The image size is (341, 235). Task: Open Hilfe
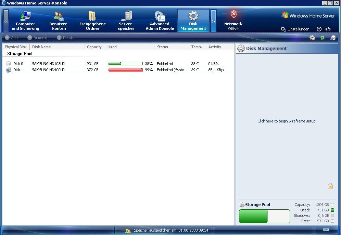coord(324,29)
